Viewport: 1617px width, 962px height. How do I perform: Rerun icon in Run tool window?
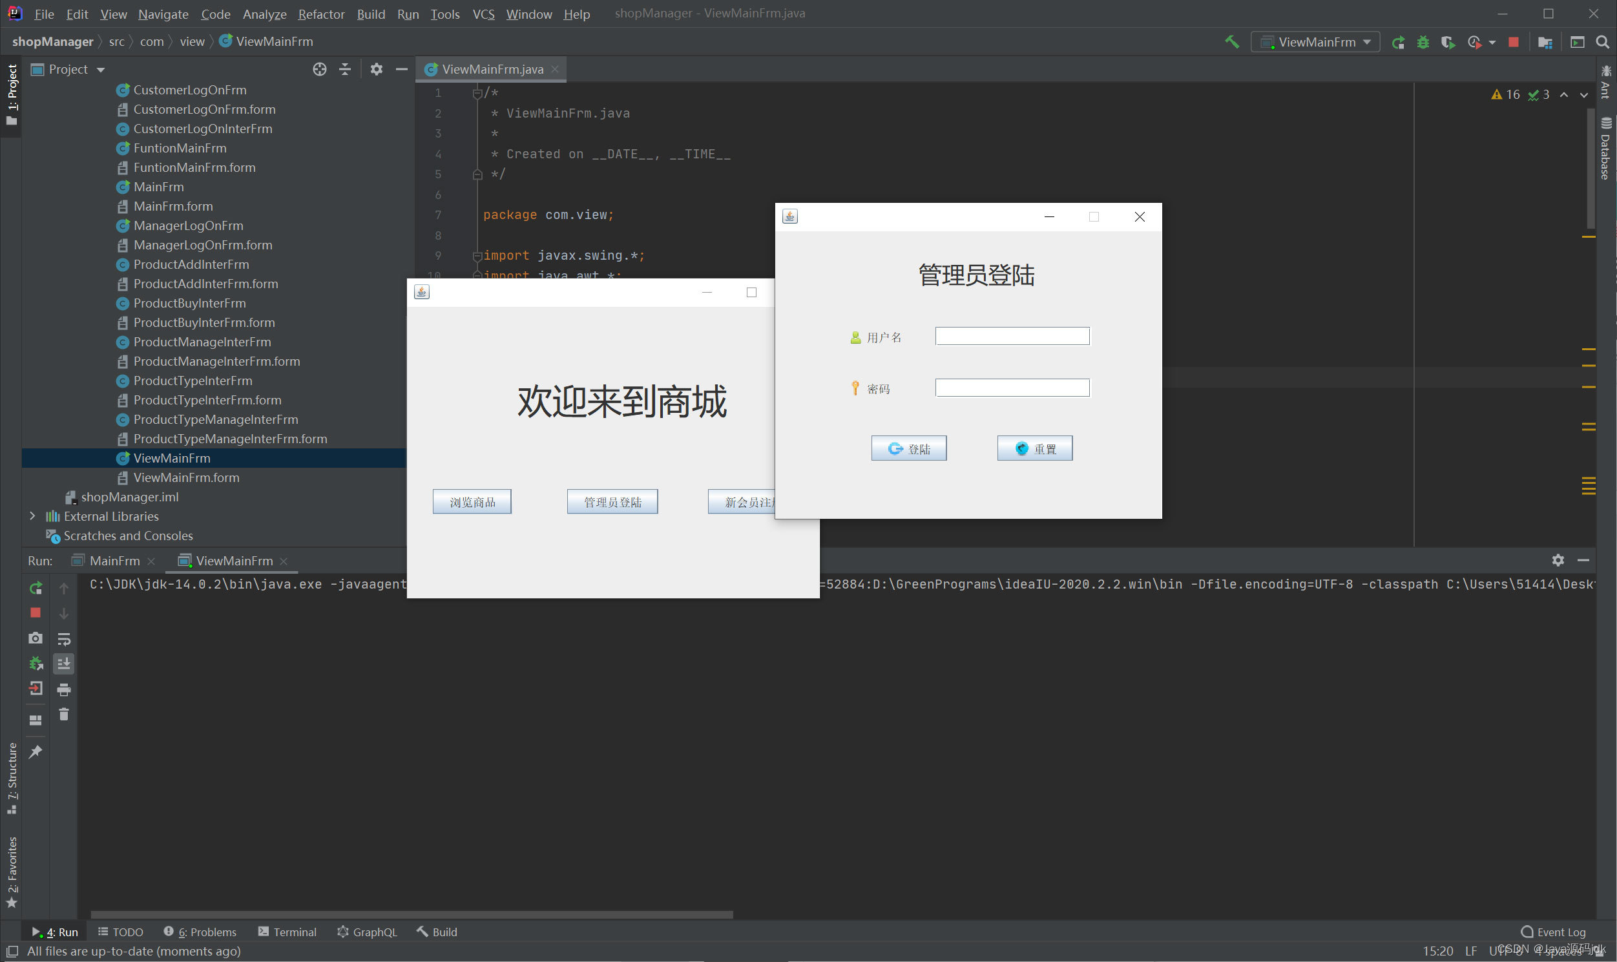pyautogui.click(x=36, y=588)
